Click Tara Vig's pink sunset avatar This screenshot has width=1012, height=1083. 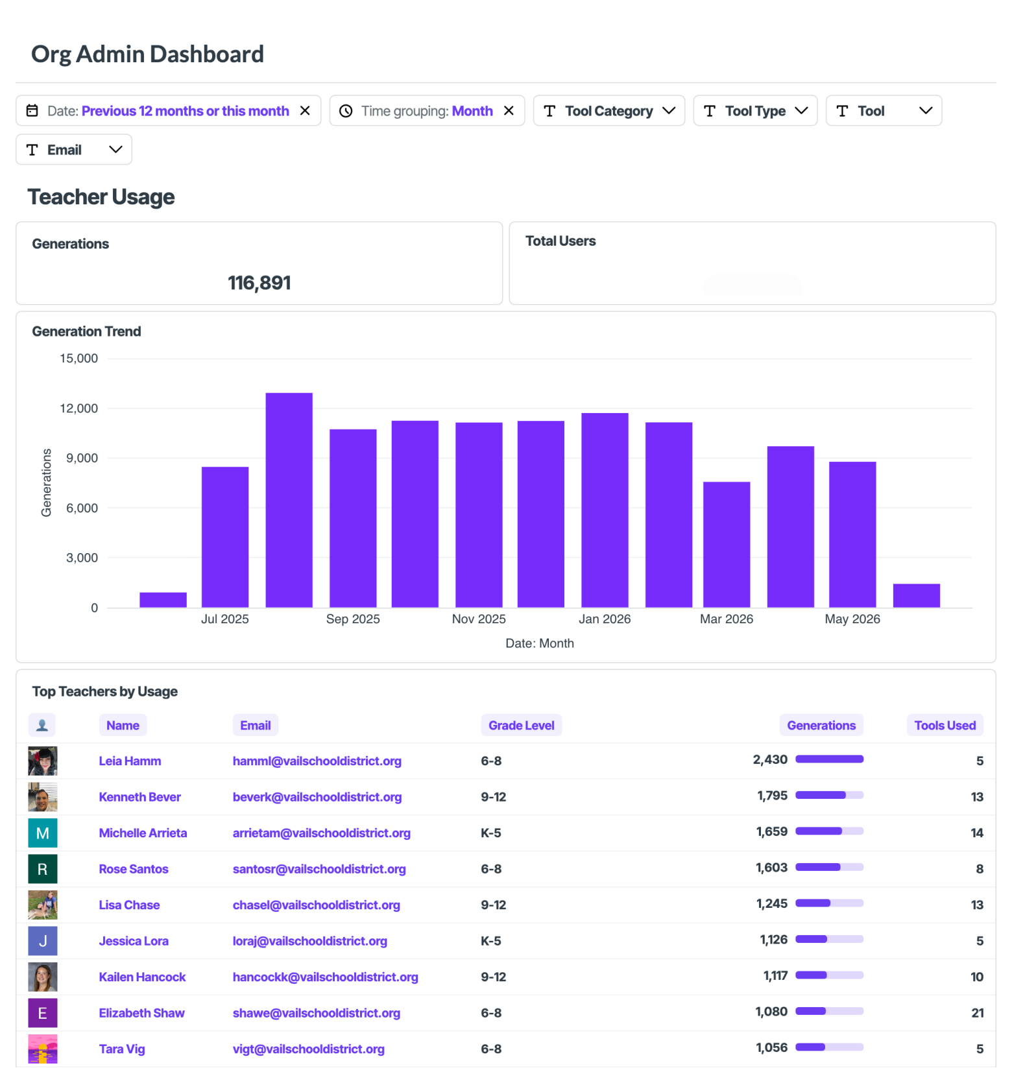coord(43,1049)
